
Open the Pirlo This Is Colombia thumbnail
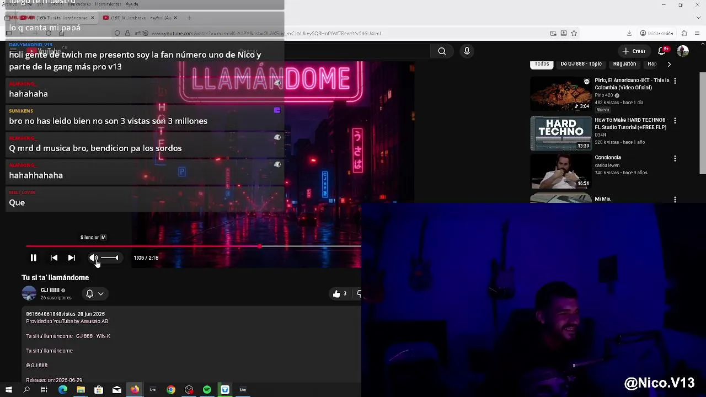(x=561, y=94)
